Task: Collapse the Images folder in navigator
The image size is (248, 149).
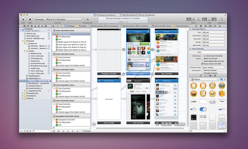Action: 25,51
